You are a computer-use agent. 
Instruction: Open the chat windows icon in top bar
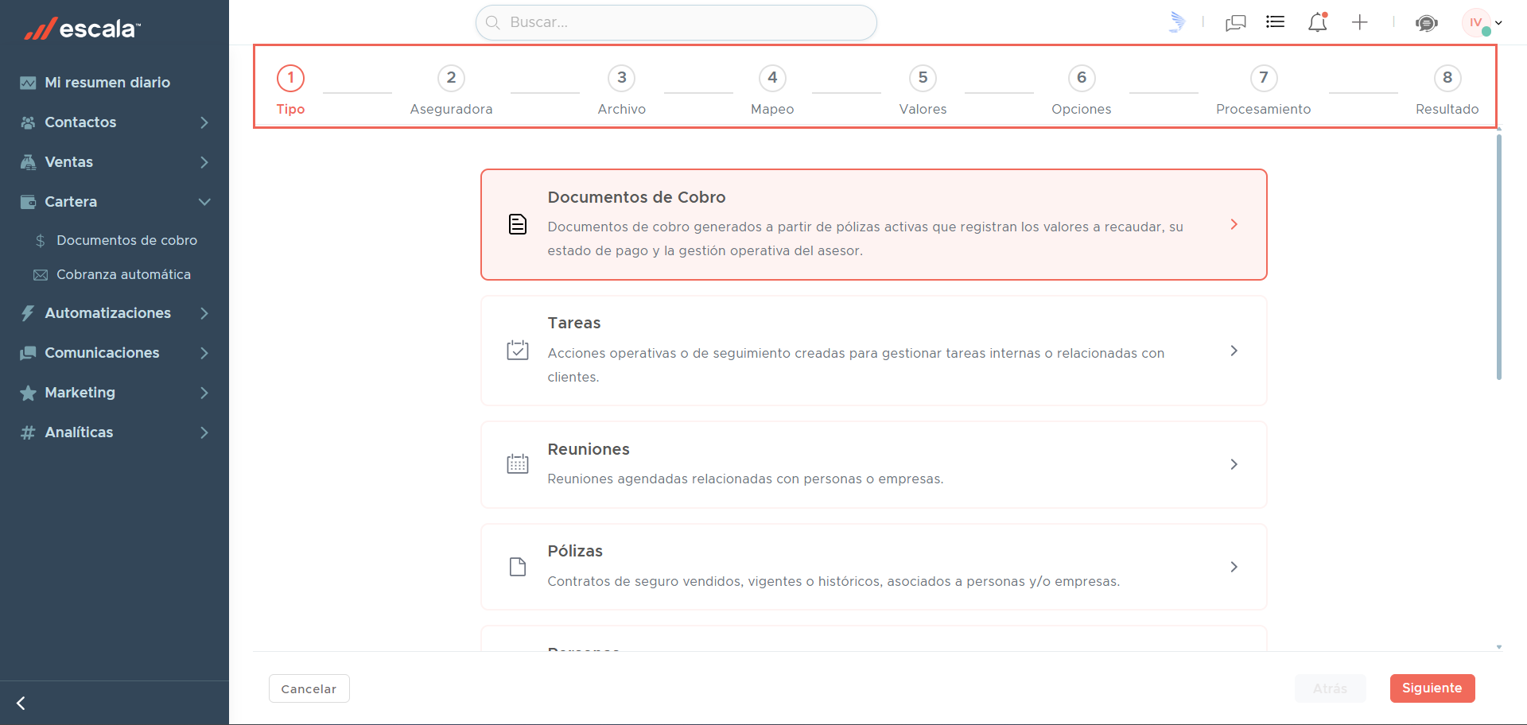1236,22
